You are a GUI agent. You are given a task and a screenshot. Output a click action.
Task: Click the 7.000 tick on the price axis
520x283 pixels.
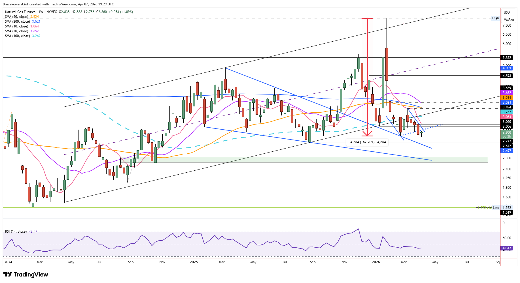click(x=507, y=25)
